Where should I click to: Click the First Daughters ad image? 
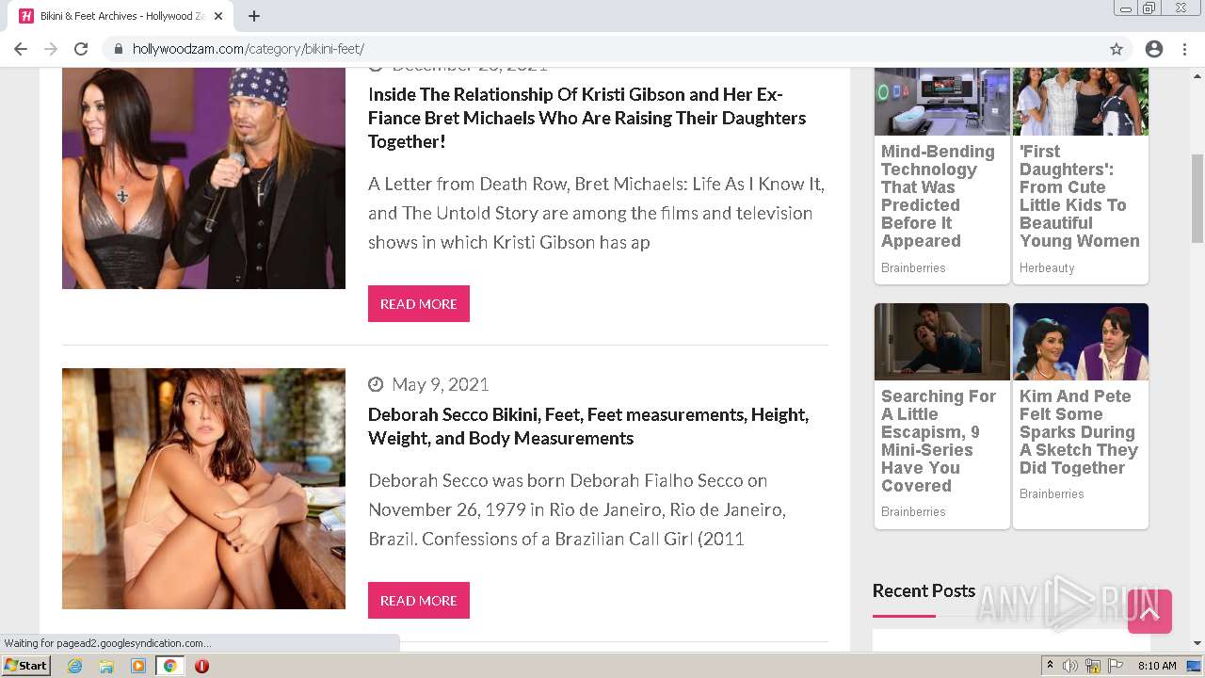point(1081,102)
